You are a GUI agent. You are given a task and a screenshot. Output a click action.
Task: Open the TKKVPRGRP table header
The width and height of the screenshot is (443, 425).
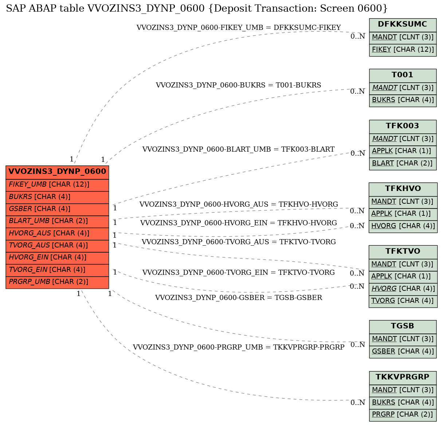(x=403, y=377)
